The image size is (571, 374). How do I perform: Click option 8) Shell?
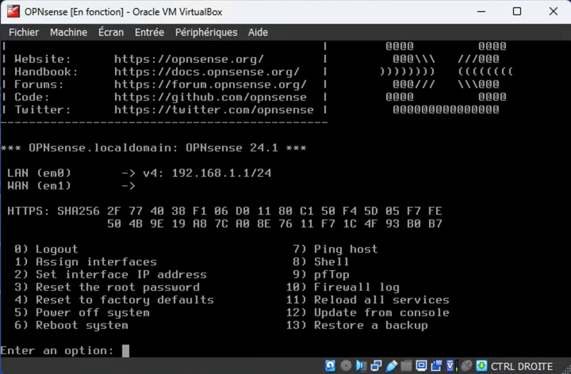click(x=321, y=262)
